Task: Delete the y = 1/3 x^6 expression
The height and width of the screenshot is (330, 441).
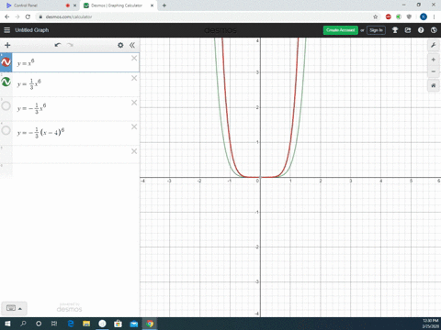Action: click(134, 78)
